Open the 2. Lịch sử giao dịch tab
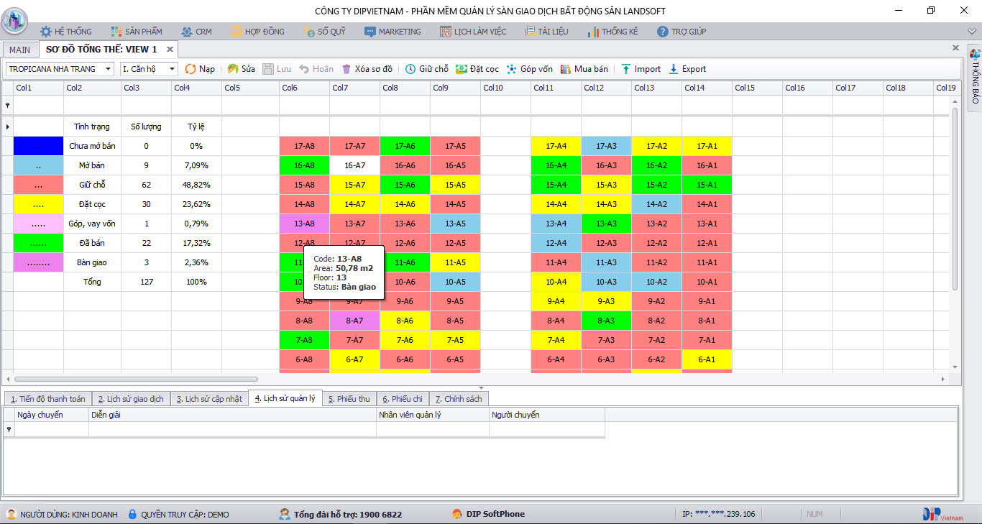This screenshot has height=524, width=982. click(131, 399)
